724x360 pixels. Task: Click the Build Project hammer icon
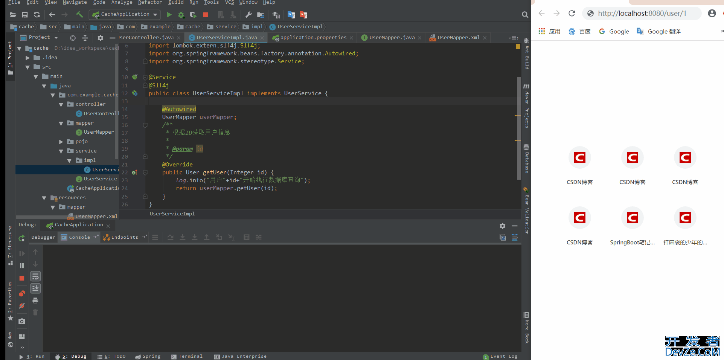click(79, 15)
